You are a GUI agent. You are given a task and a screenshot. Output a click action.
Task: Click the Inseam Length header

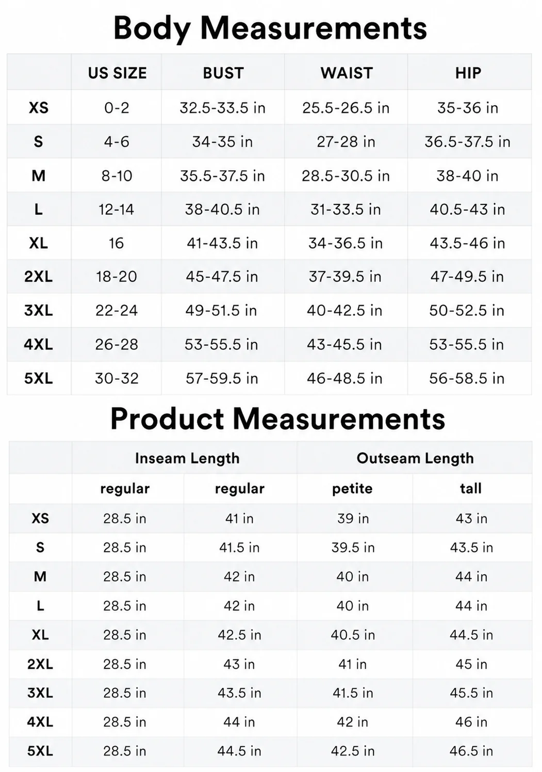click(x=187, y=458)
